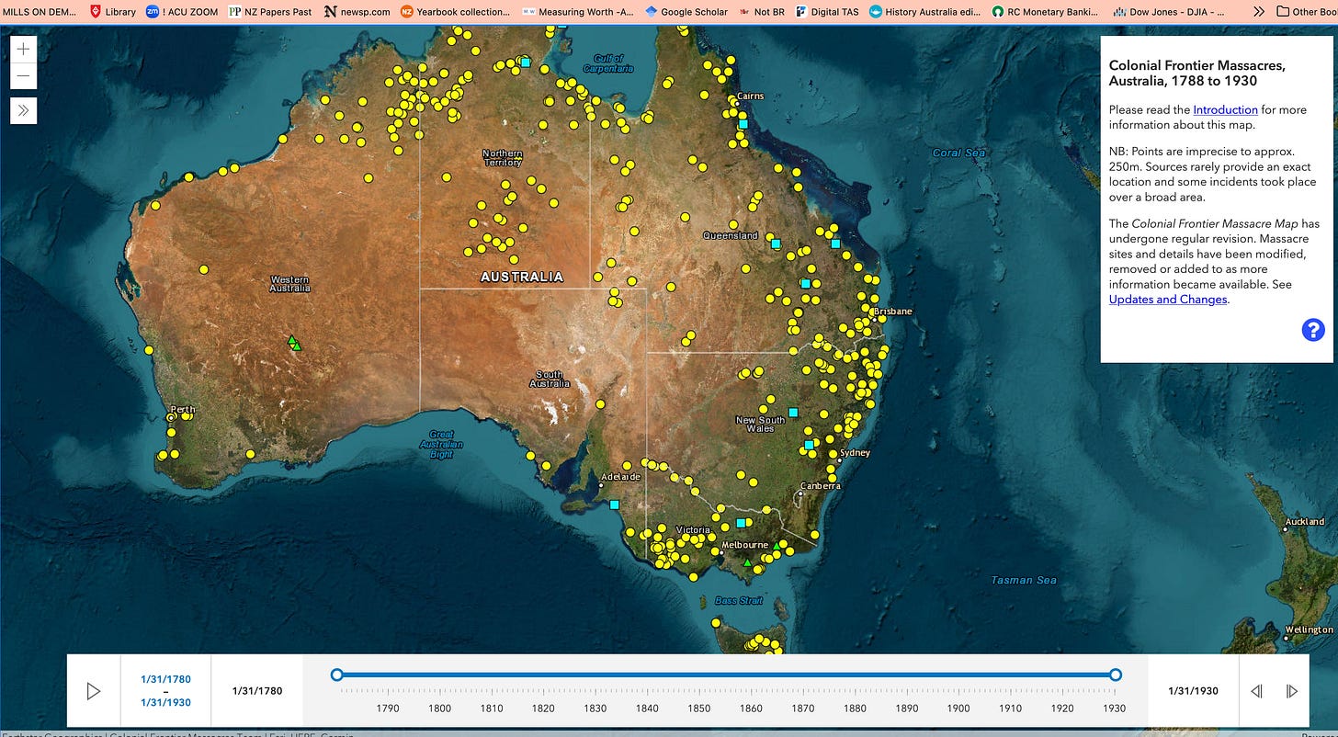Open the blue question mark help icon
The height and width of the screenshot is (737, 1338).
(1312, 330)
